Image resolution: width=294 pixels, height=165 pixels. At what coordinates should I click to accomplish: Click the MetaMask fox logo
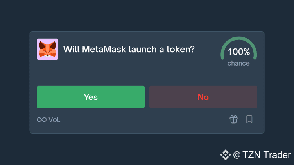47,49
